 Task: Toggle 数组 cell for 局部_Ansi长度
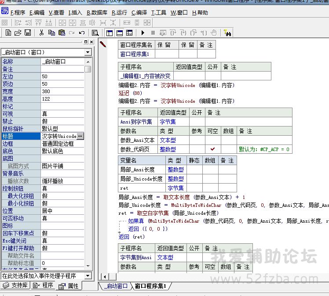click(210, 170)
